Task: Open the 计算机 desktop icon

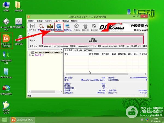Action: pos(6,7)
